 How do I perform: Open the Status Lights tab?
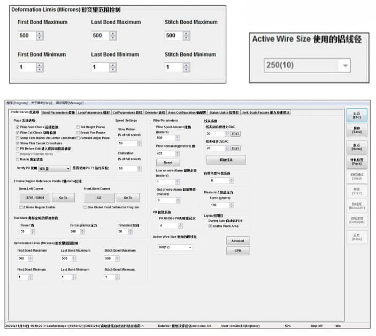click(x=224, y=113)
